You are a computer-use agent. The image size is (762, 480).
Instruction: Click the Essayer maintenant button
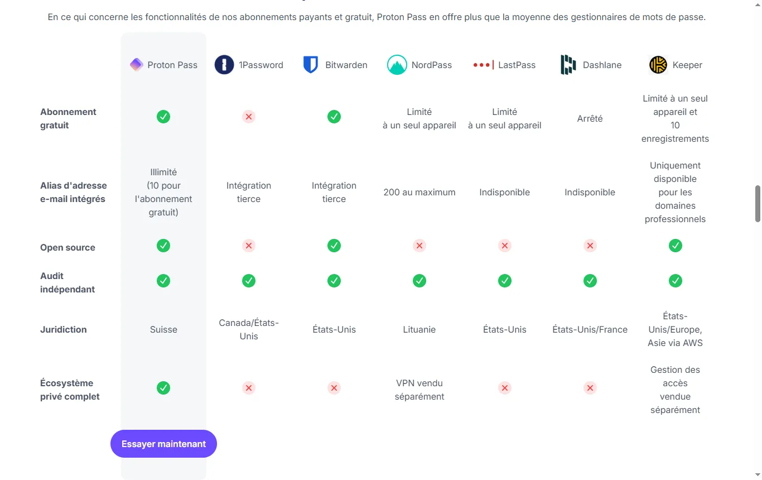click(163, 444)
